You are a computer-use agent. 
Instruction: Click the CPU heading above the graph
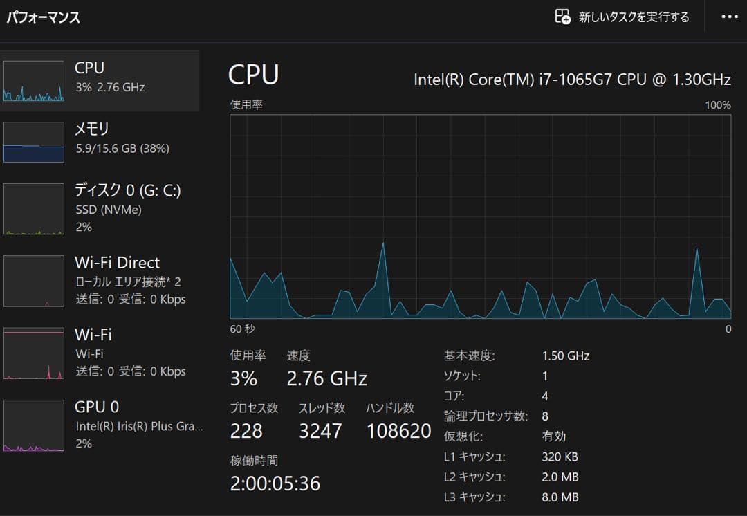253,75
